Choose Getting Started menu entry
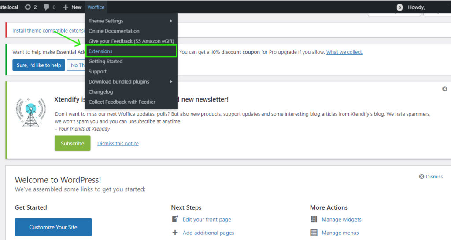The height and width of the screenshot is (240, 451). [x=105, y=62]
